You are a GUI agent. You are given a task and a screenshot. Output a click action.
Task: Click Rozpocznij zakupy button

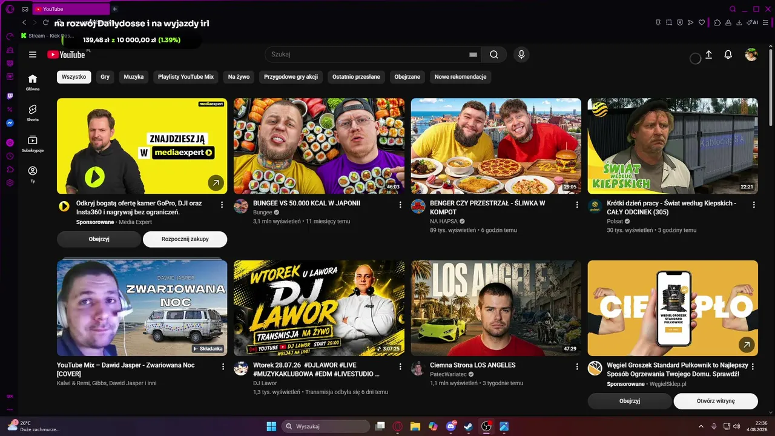[x=185, y=239]
